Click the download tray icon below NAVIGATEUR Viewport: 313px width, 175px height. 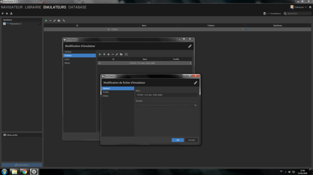11,13
